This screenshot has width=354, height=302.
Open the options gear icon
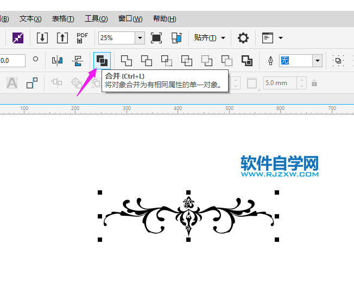point(243,38)
